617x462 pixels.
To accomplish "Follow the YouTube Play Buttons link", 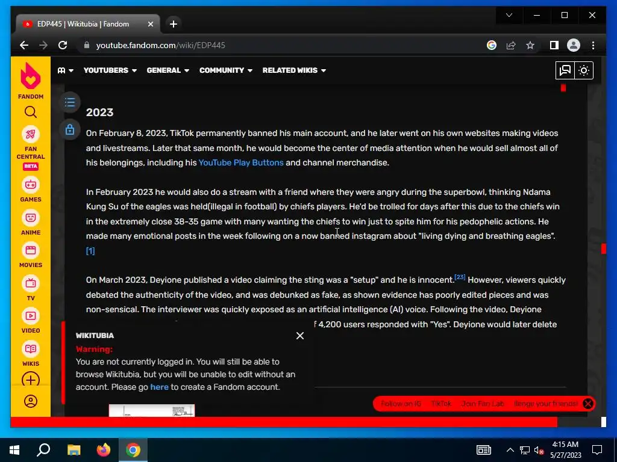I will coord(241,162).
